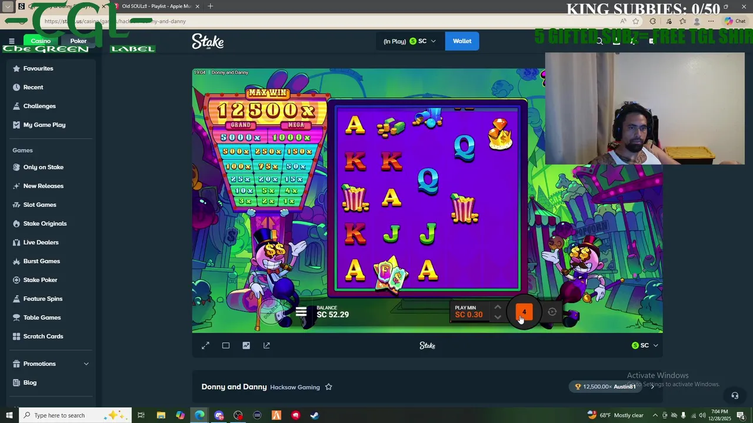Image resolution: width=753 pixels, height=423 pixels.
Task: Open browser extensions icon
Action: 652,21
